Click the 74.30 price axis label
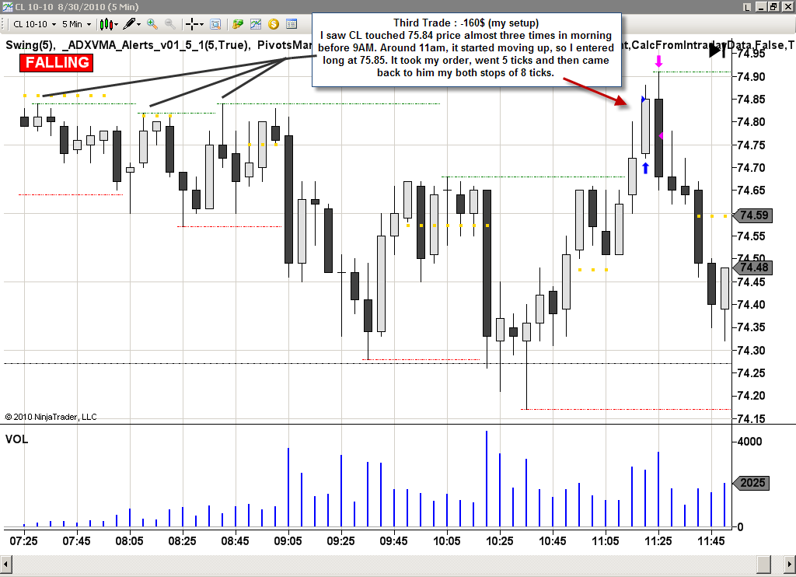Image resolution: width=796 pixels, height=577 pixels. [x=751, y=350]
